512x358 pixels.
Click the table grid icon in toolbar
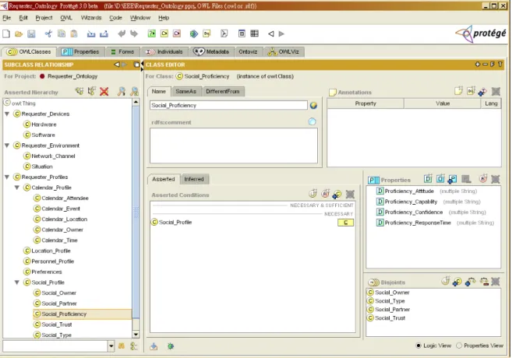tap(254, 33)
